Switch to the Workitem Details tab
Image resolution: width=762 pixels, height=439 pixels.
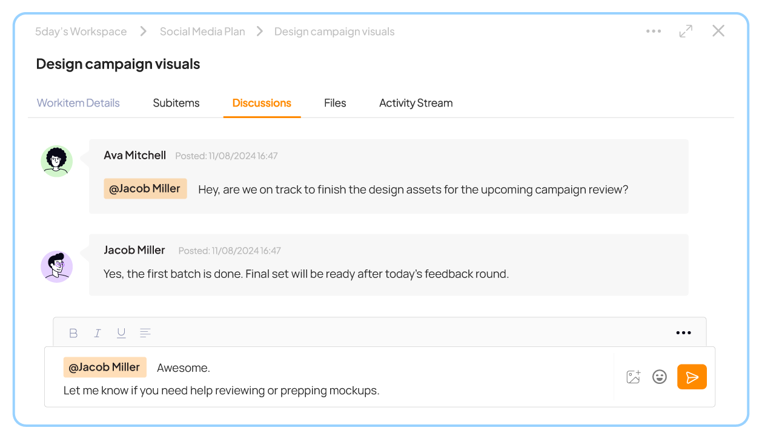[78, 103]
